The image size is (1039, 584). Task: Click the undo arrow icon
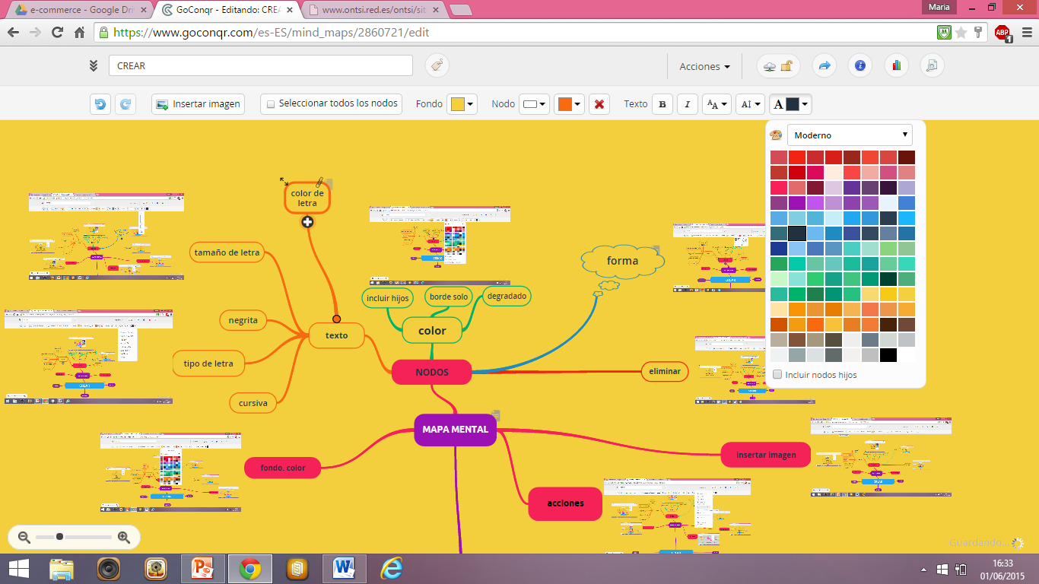[100, 104]
